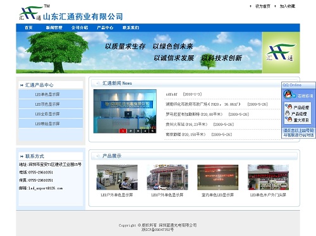Click the QQ penguin avatar beside 在线咨询
The width and height of the screenshot is (316, 236).
pyautogui.click(x=288, y=94)
